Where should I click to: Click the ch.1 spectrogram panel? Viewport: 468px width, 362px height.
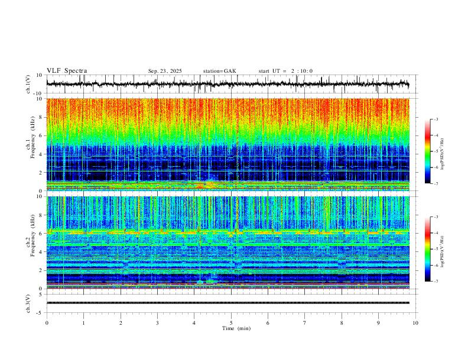click(227, 144)
